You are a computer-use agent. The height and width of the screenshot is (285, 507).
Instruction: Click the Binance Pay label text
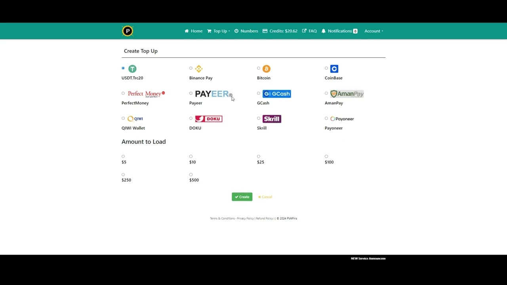pyautogui.click(x=201, y=78)
